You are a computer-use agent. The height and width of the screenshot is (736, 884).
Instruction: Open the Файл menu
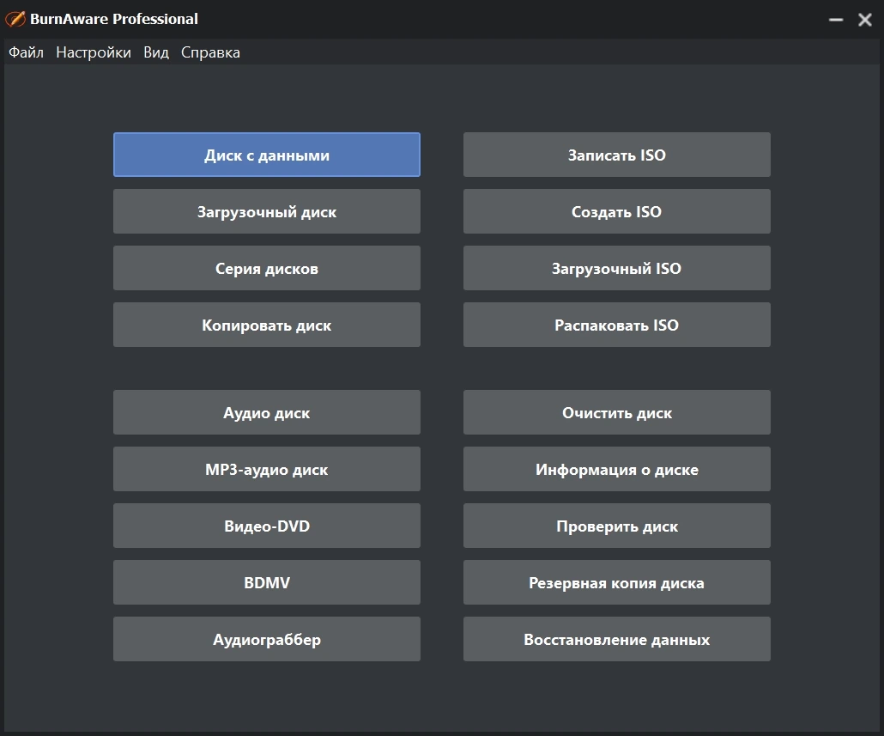(x=26, y=52)
